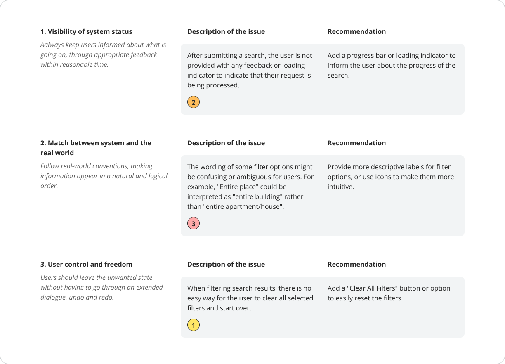The height and width of the screenshot is (364, 505).
Task: Click the "Clear All Filters" button recommendation text
Action: (389, 293)
